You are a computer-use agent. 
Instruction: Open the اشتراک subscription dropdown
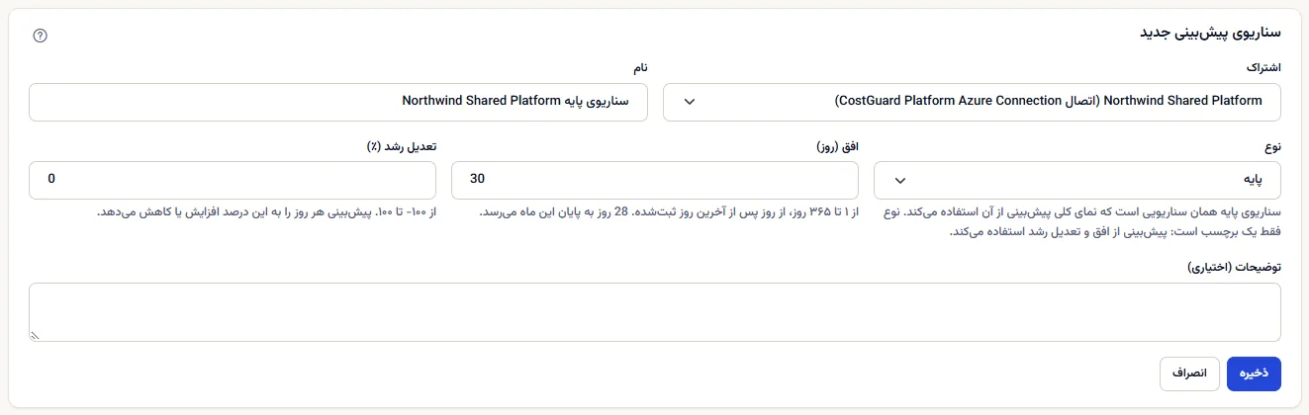click(x=972, y=102)
